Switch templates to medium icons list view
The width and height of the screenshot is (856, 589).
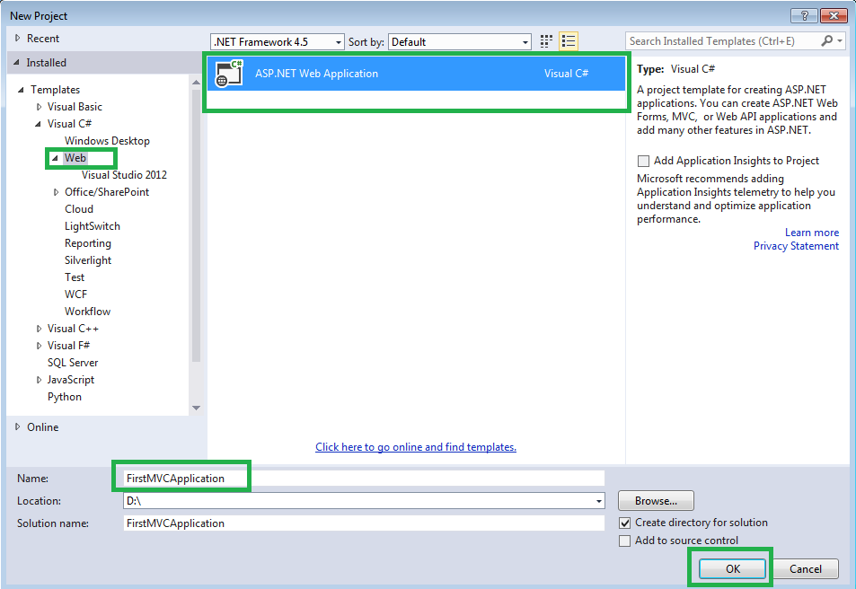[x=569, y=41]
